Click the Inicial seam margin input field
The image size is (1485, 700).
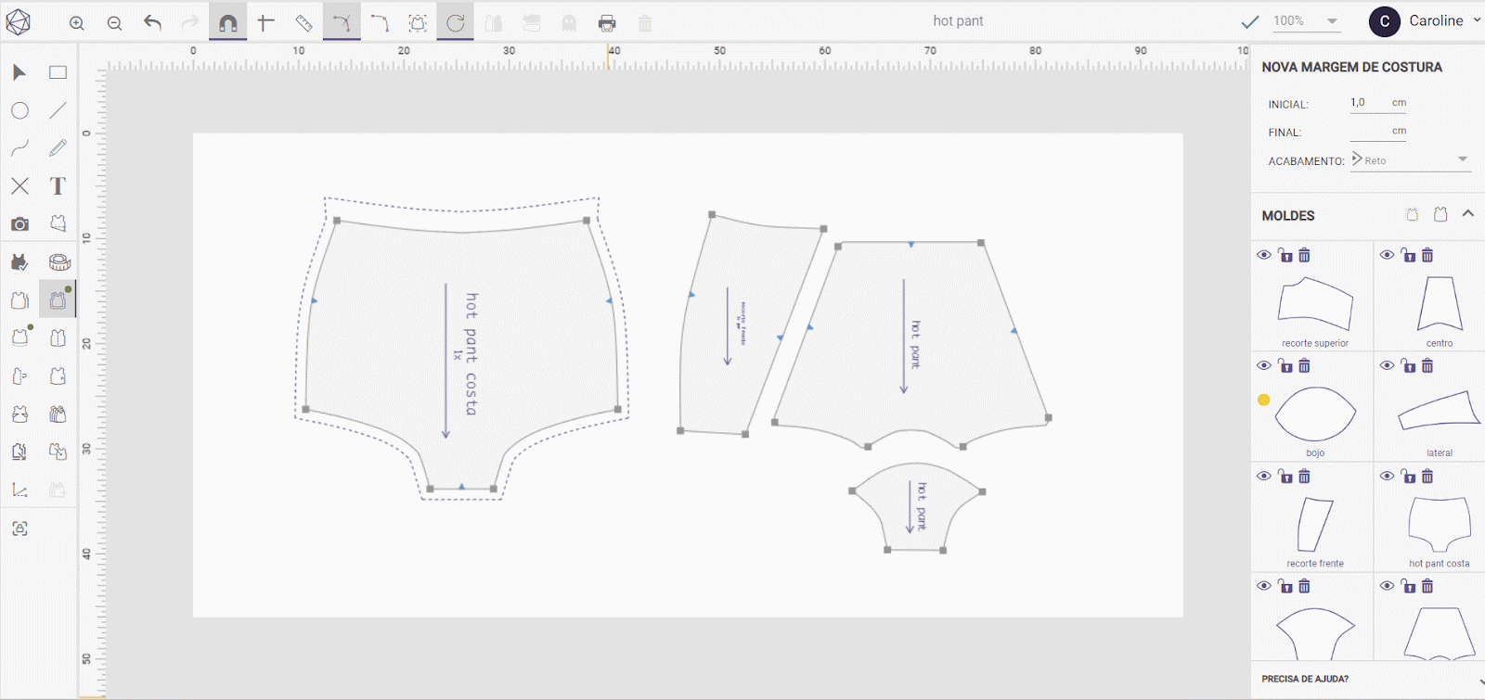pos(1369,103)
